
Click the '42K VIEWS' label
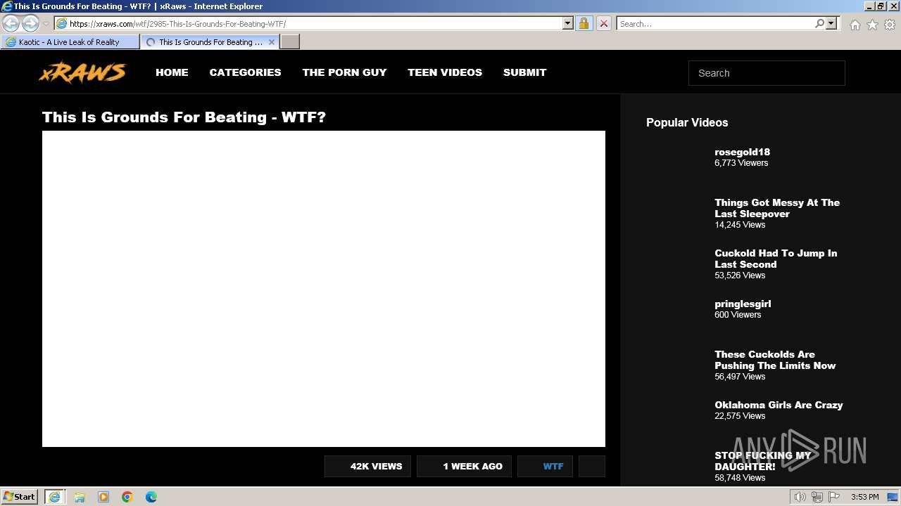369,466
